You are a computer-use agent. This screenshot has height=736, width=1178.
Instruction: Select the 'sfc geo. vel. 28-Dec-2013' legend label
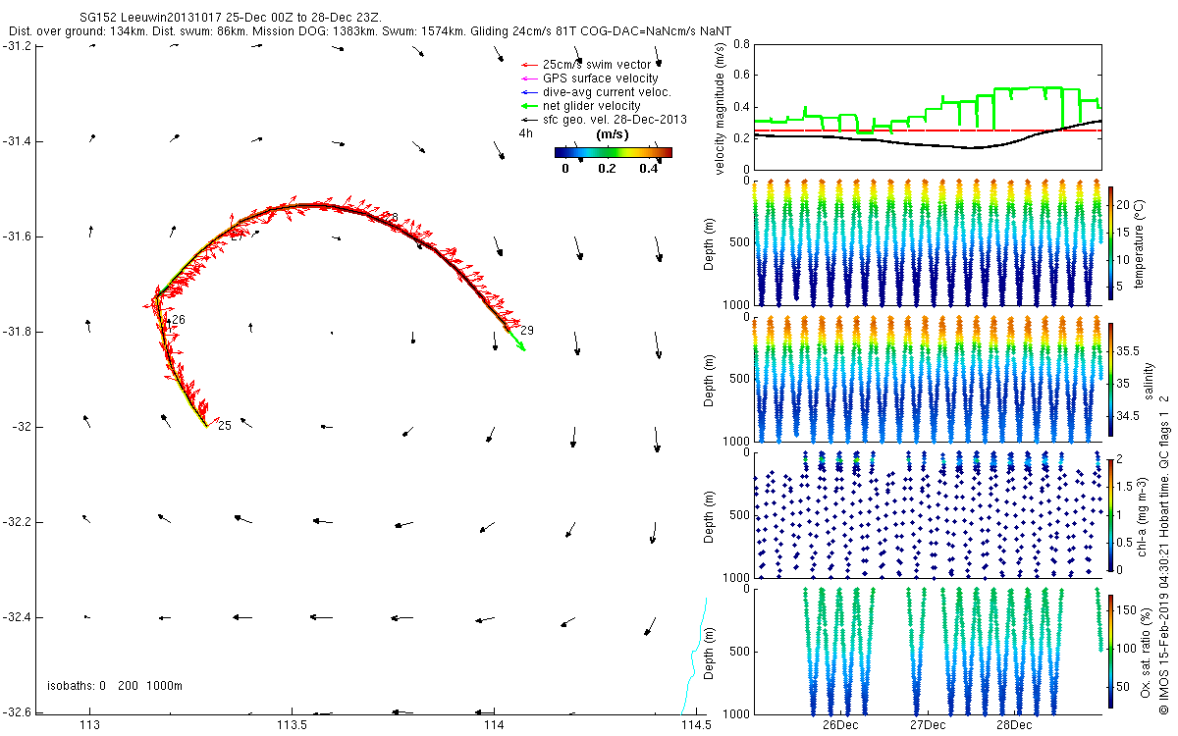click(615, 119)
